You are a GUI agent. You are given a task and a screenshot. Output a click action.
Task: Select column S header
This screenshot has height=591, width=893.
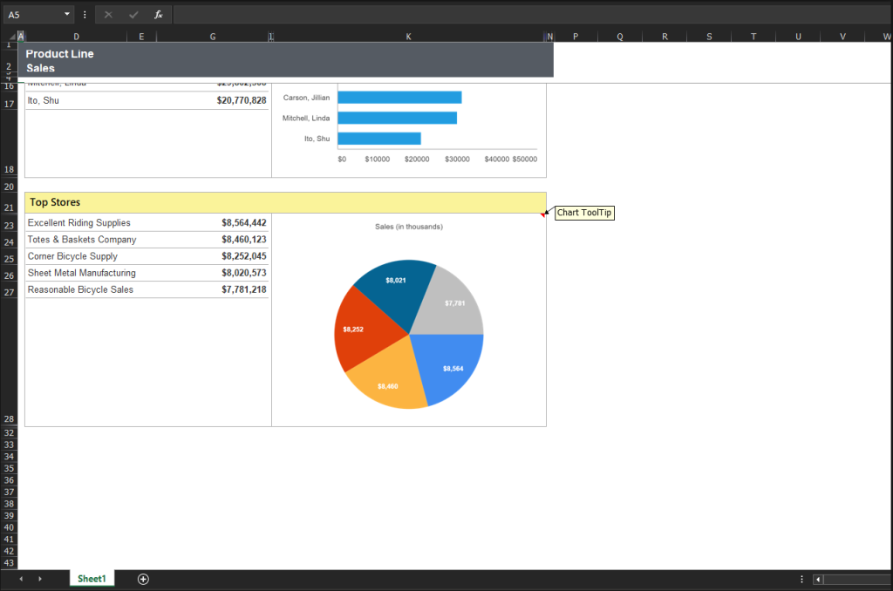709,37
